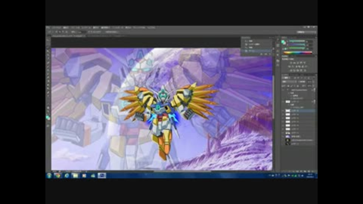Viewport: 363px width, 204px height.
Task: Open Chrome from the taskbar
Action: (57, 176)
